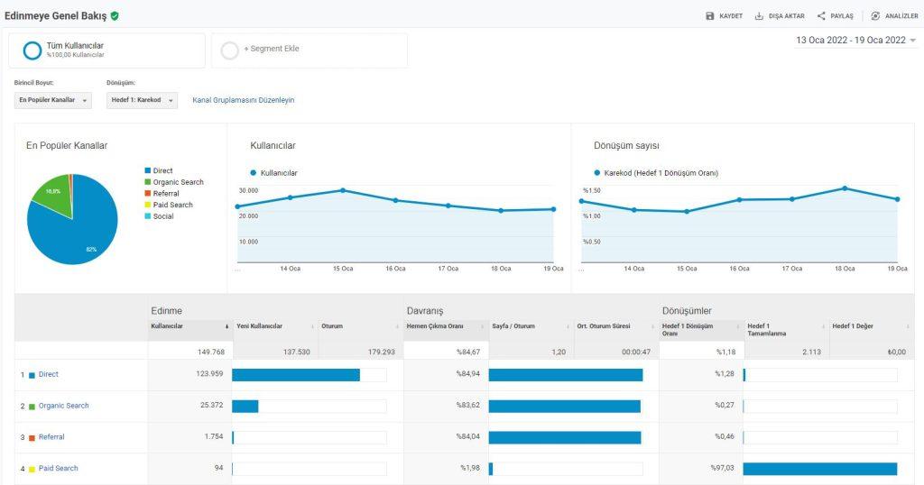This screenshot has width=924, height=485.
Task: Click the Edinmeye Genel Bakış page title
Action: (x=55, y=16)
